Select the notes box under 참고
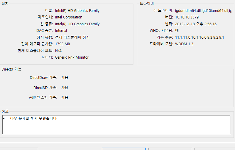The width and height of the screenshot is (235, 150). point(116,124)
